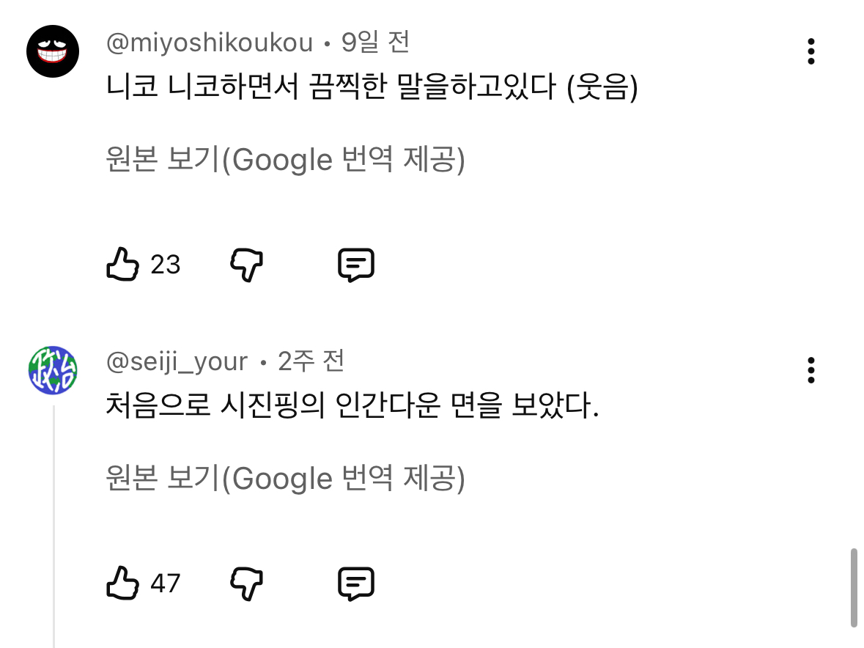The image size is (864, 648).
Task: Reply to the @miyoshikoukou comment
Action: [x=356, y=265]
